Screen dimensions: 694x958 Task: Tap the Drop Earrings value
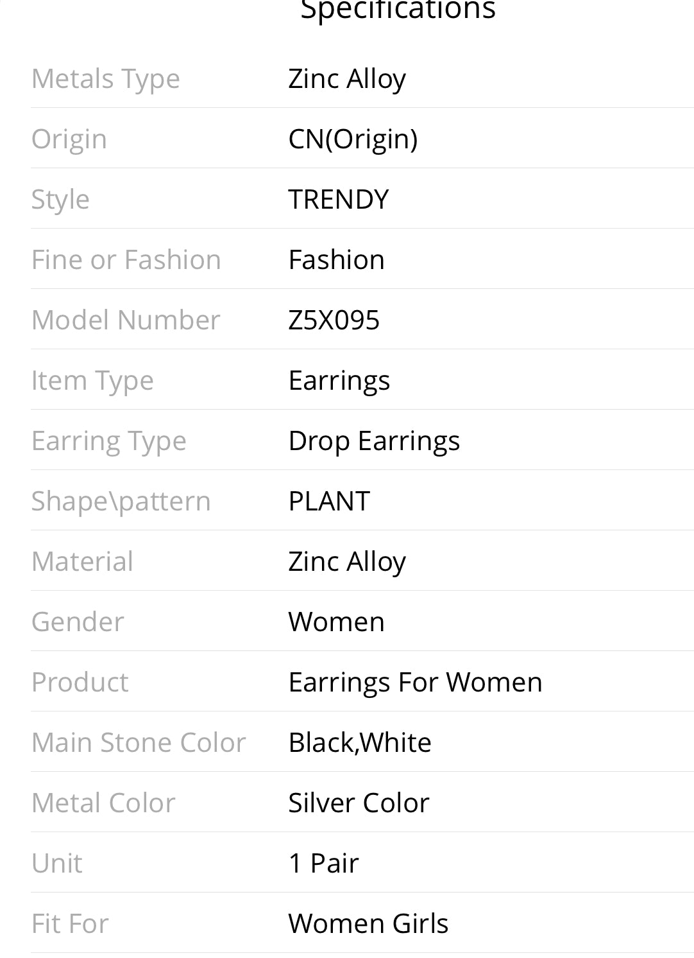tap(374, 441)
